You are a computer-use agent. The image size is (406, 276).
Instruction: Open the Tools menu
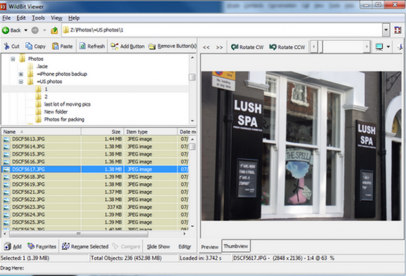click(x=38, y=18)
